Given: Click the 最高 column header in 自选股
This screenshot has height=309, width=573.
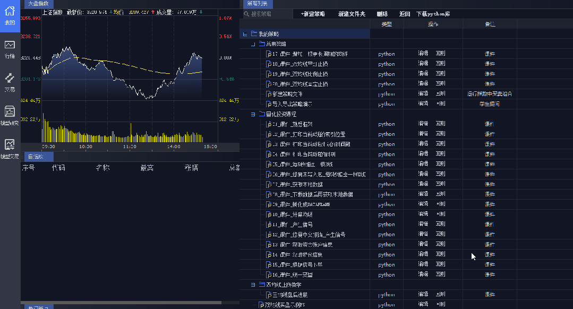Looking at the screenshot, I should point(147,168).
